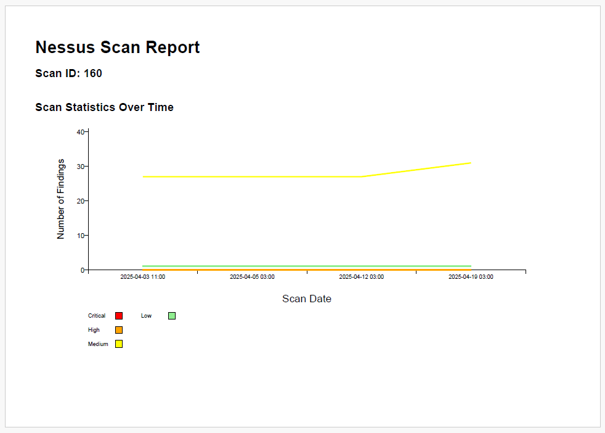605x433 pixels.
Task: Select the orange High findings line
Action: point(277,268)
